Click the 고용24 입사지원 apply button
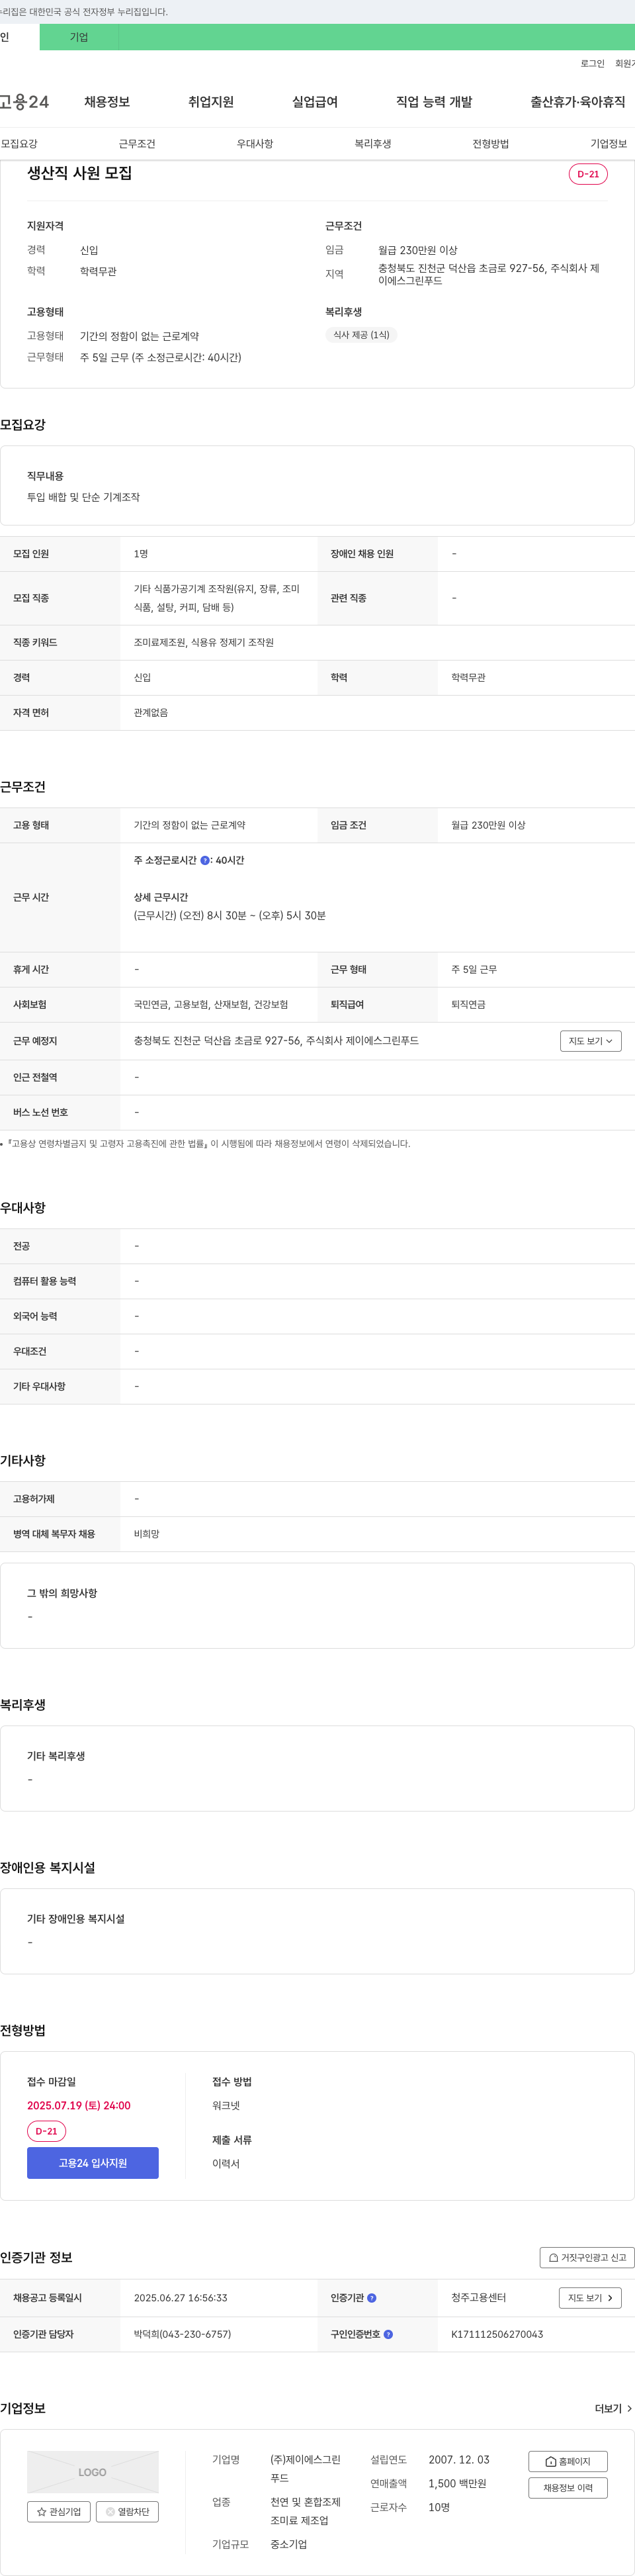Image resolution: width=635 pixels, height=2576 pixels. click(x=93, y=2163)
